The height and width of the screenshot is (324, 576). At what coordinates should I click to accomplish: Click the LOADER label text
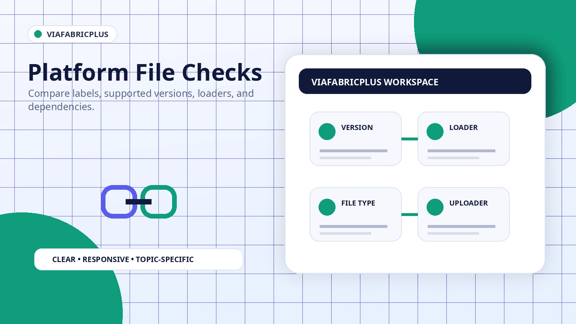coord(463,127)
